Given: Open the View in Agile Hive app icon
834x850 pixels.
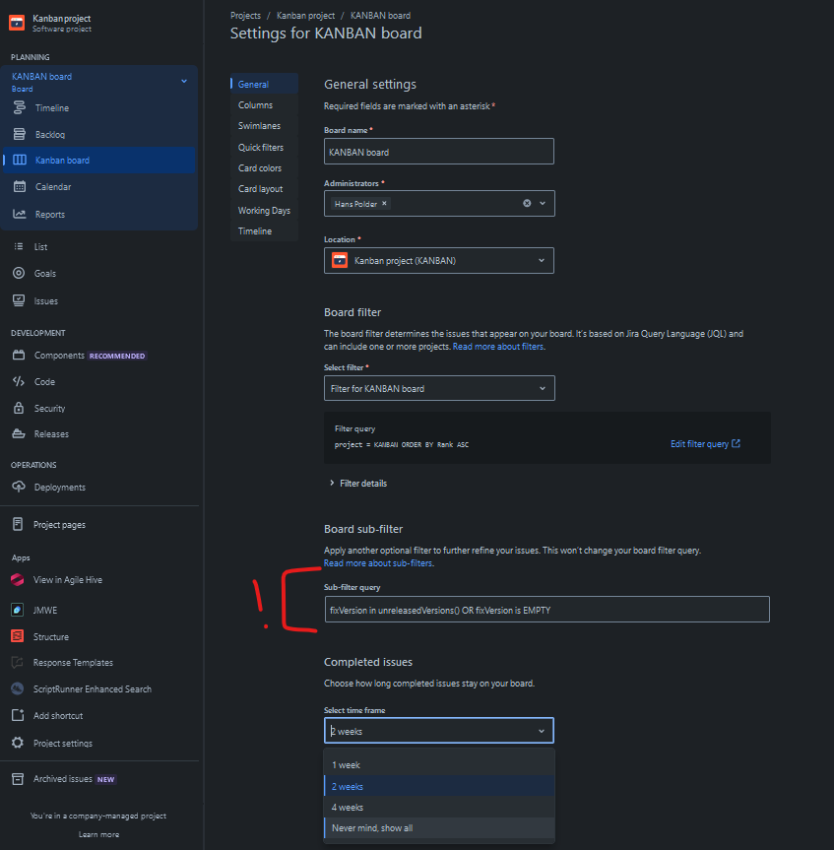Looking at the screenshot, I should pos(18,579).
